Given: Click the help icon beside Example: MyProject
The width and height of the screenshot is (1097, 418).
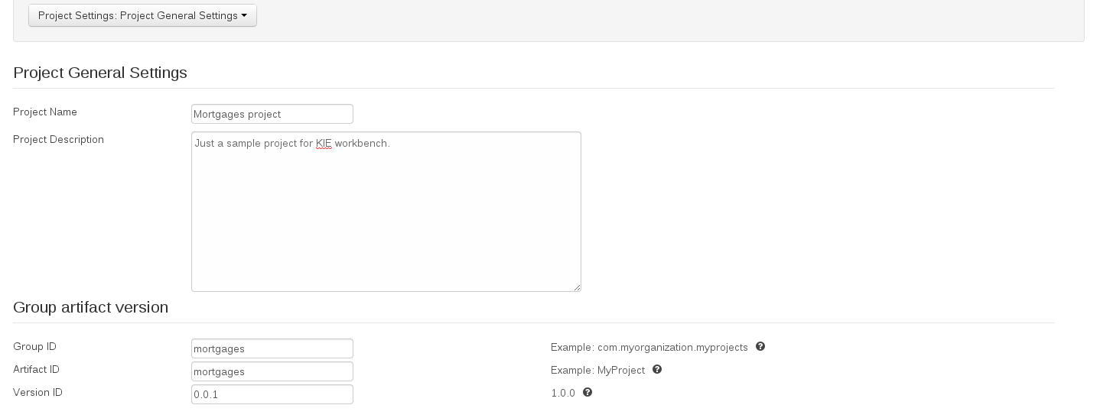Looking at the screenshot, I should pos(657,370).
